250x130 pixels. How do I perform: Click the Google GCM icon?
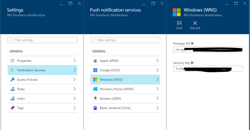[x=95, y=70]
